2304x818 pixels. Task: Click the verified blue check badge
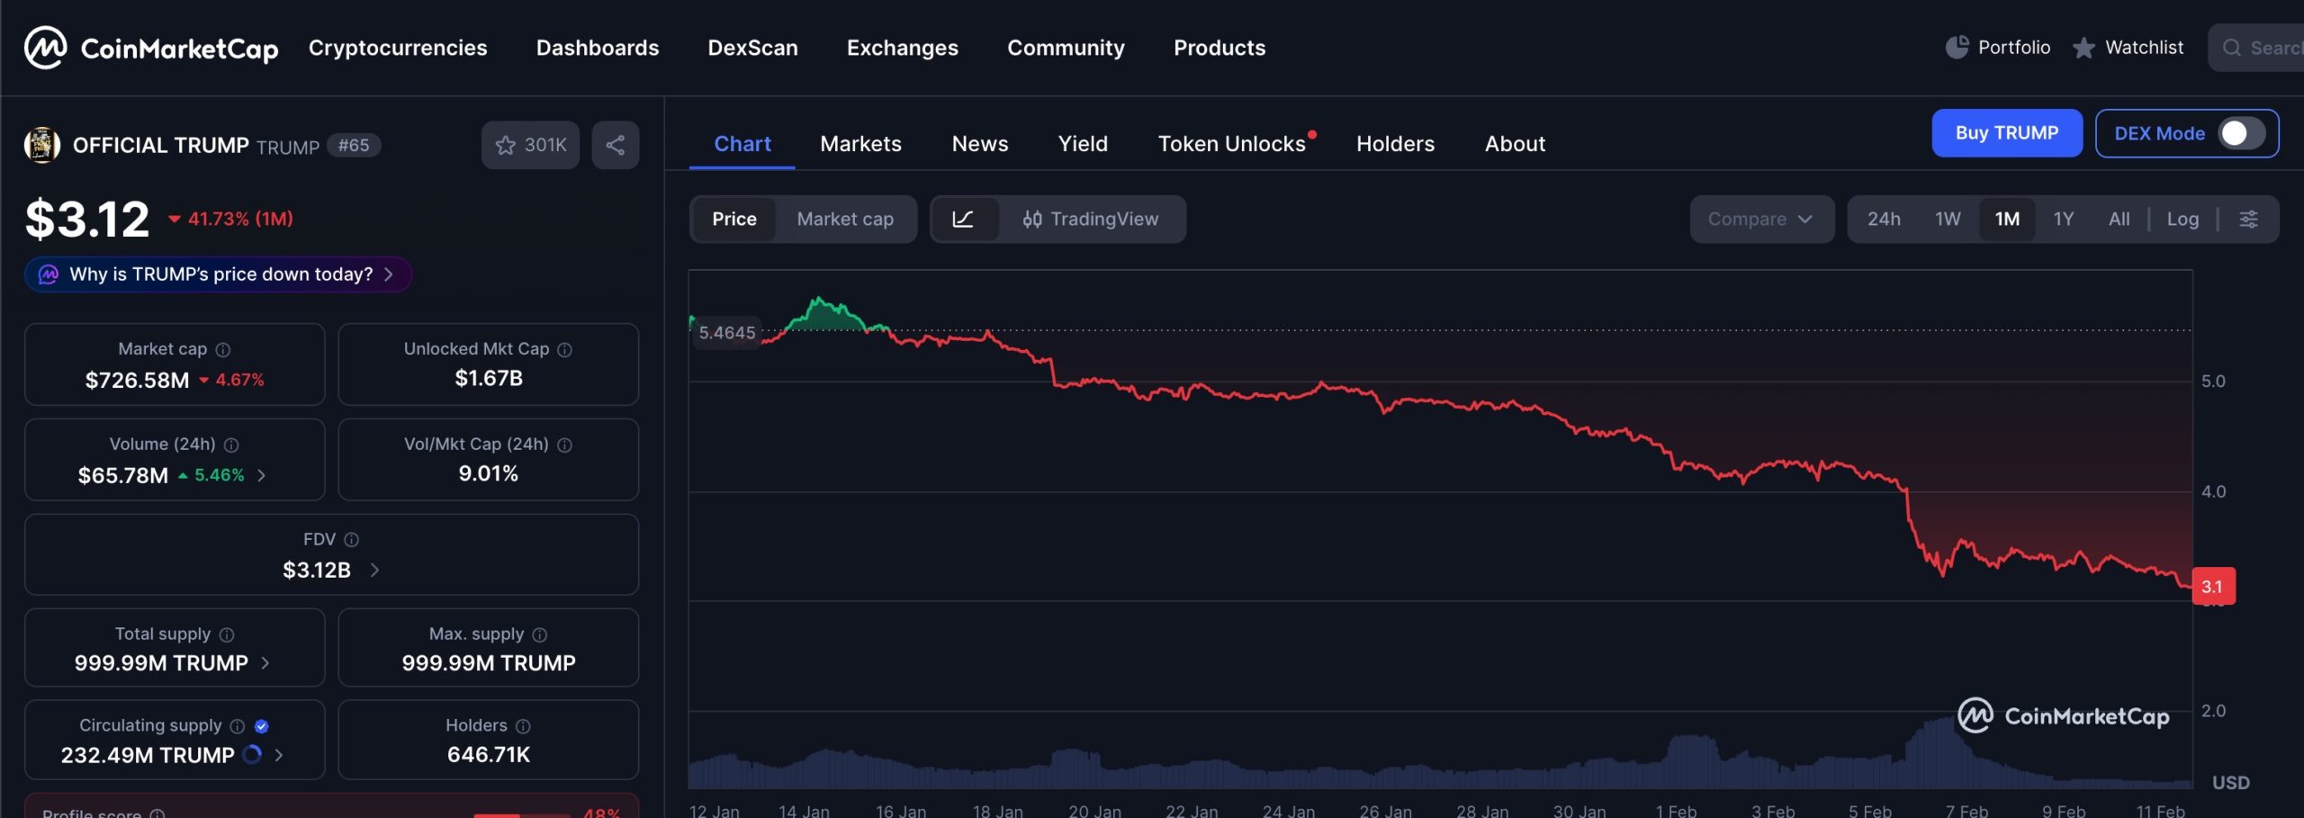click(x=262, y=726)
